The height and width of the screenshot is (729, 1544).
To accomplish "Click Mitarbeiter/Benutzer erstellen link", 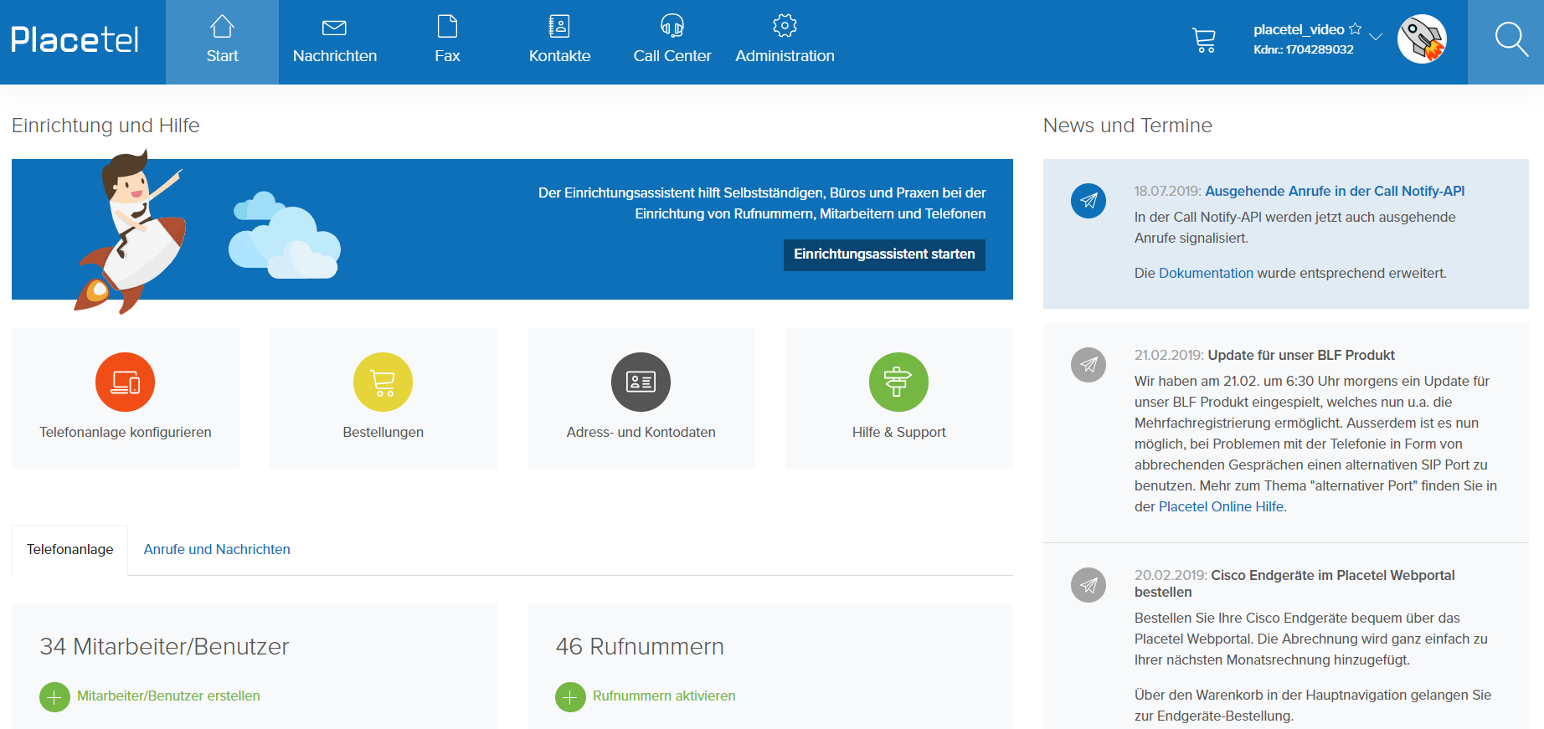I will click(168, 696).
